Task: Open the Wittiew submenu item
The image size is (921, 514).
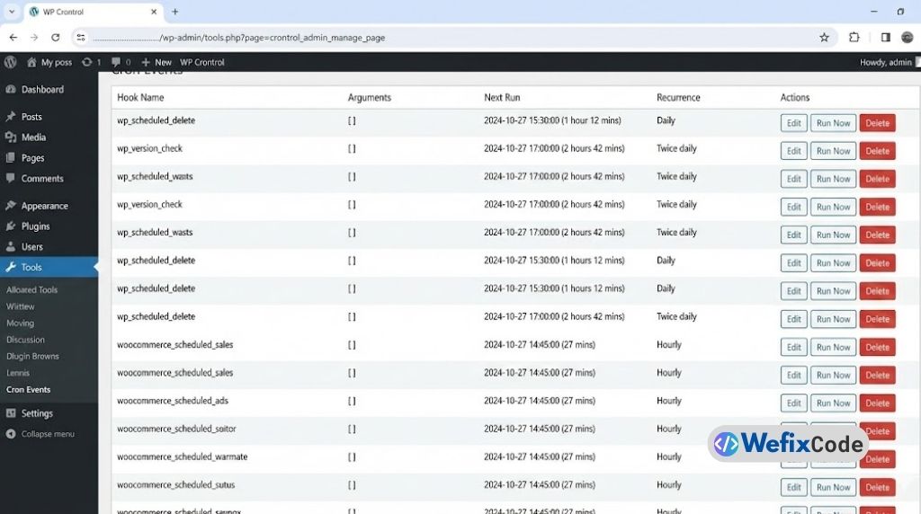Action: (21, 306)
